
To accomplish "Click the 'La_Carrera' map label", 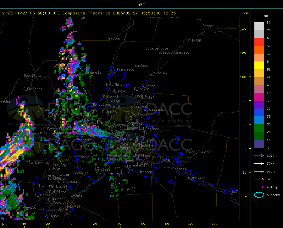I will pyautogui.click(x=39, y=163).
